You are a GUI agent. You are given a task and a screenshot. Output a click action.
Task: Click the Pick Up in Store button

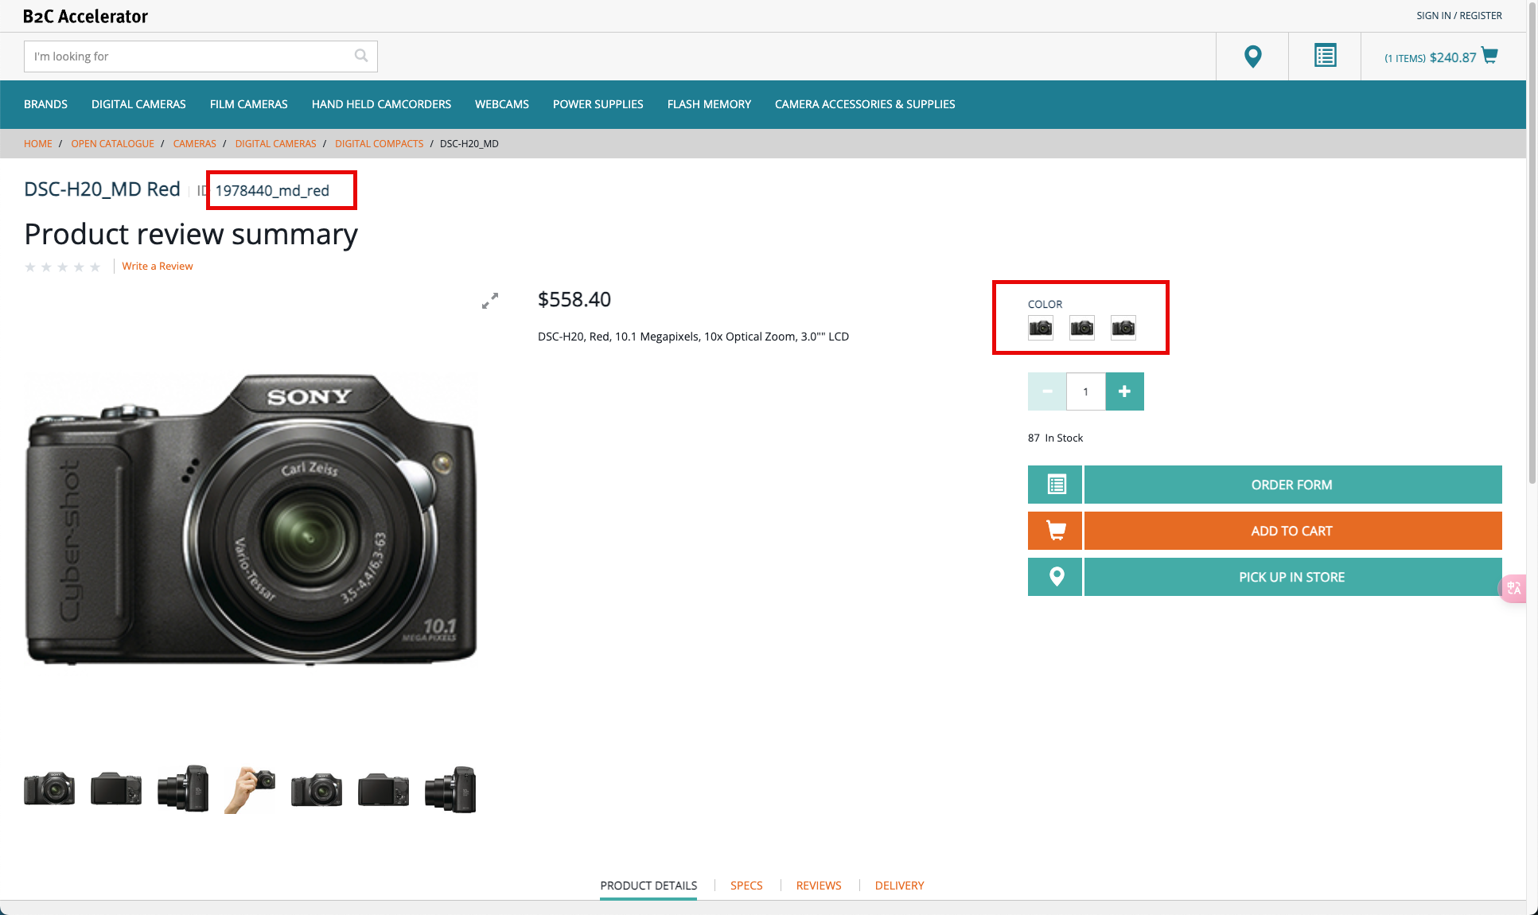coord(1293,577)
